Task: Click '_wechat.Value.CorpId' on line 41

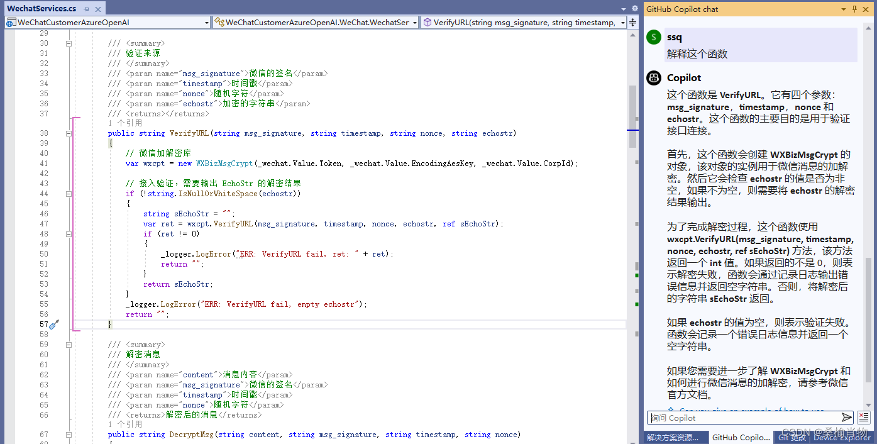Action: click(x=527, y=164)
